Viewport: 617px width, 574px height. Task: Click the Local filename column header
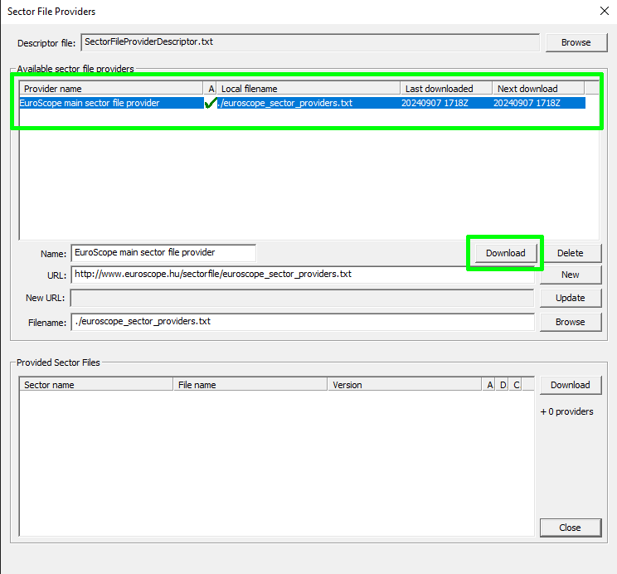tap(308, 88)
